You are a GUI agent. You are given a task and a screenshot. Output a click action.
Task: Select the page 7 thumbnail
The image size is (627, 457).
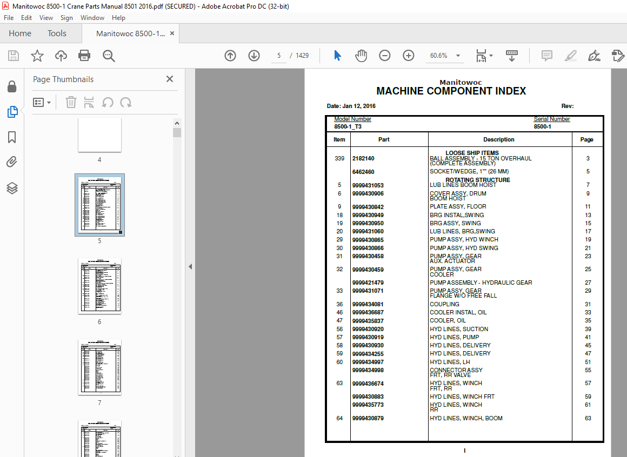click(99, 367)
